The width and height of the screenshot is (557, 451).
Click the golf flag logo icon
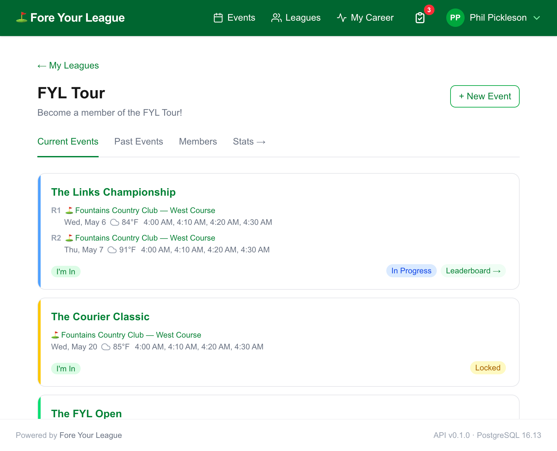[x=22, y=17]
